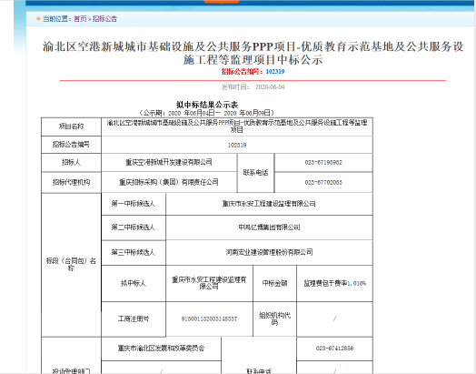
Task: Click the 拟中标结果公示表 table heading
Action: (x=207, y=105)
